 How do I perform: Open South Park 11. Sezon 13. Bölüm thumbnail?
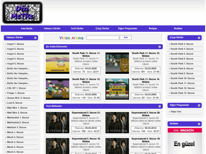tap(58, 89)
